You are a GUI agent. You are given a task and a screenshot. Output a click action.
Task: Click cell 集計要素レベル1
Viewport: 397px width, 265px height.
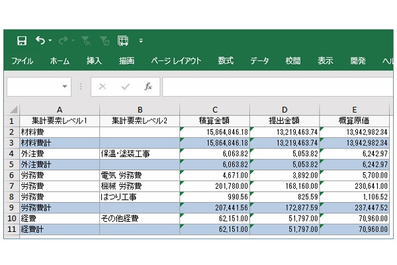point(60,121)
